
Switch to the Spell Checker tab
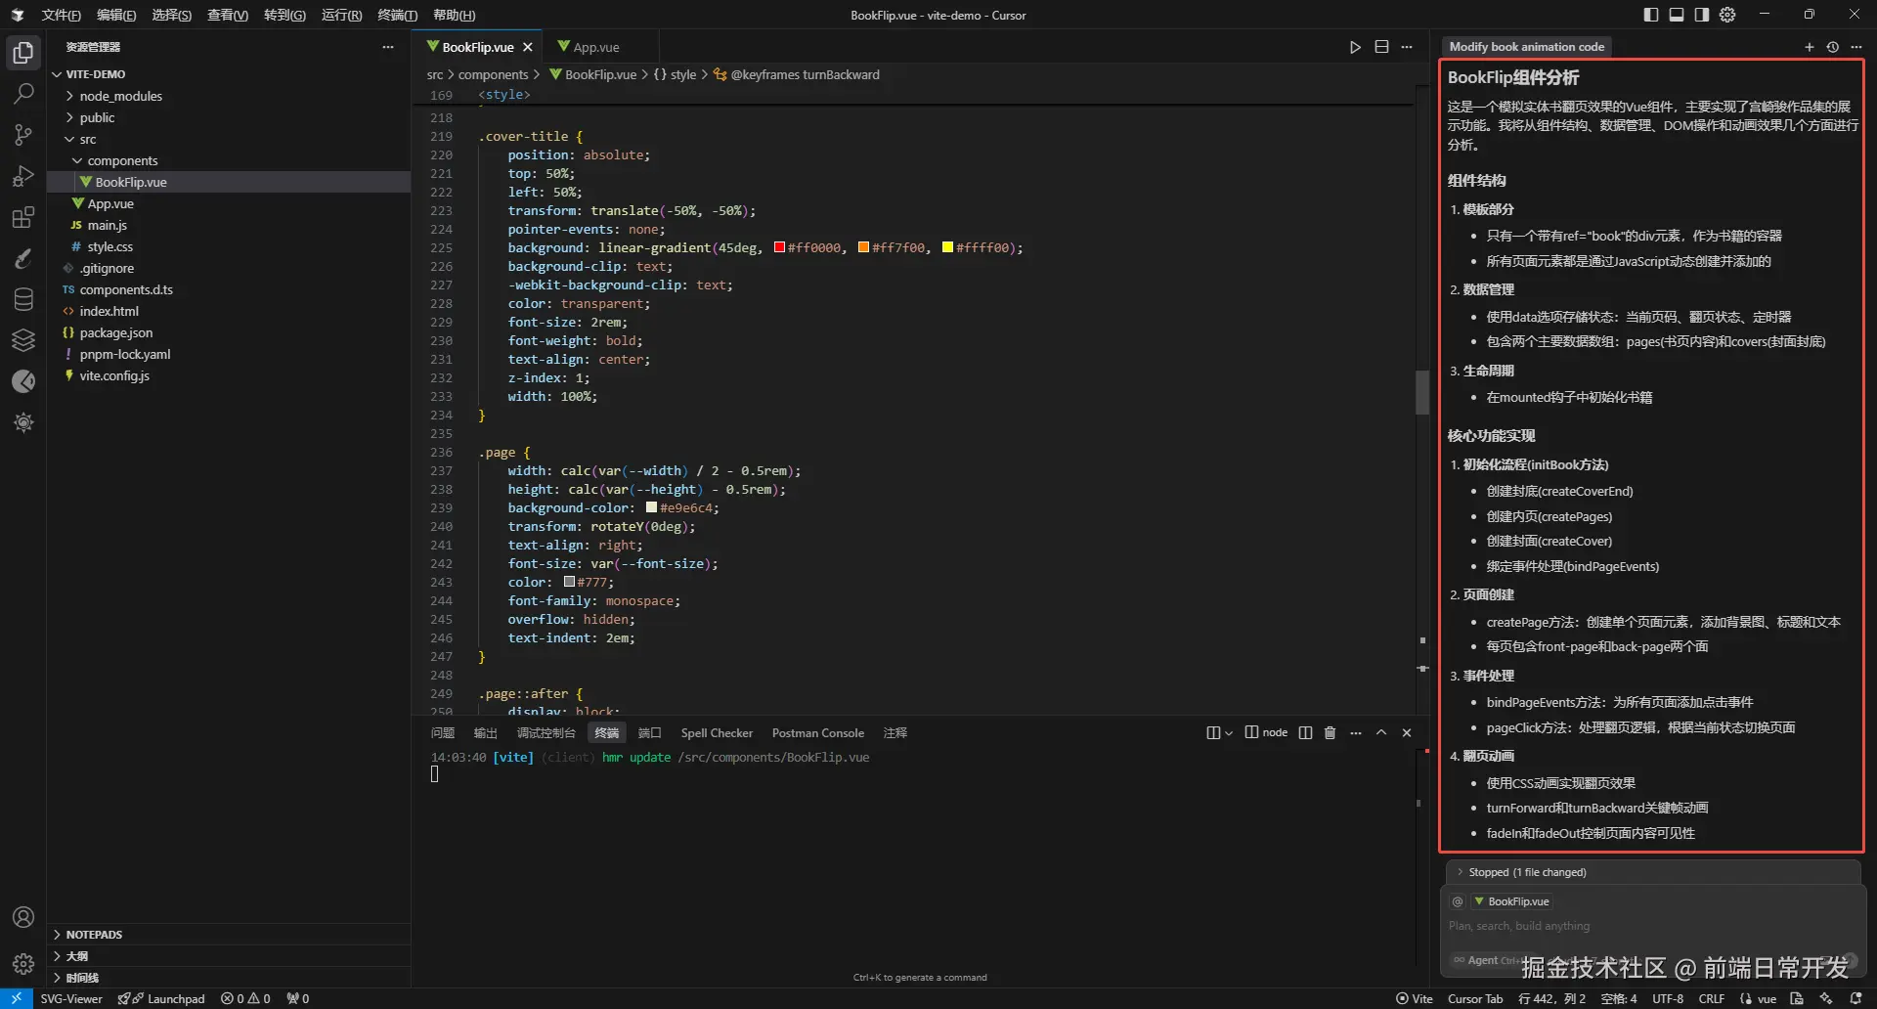(717, 733)
